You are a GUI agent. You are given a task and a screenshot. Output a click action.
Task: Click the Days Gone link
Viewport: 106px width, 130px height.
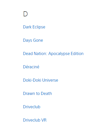(x=33, y=40)
